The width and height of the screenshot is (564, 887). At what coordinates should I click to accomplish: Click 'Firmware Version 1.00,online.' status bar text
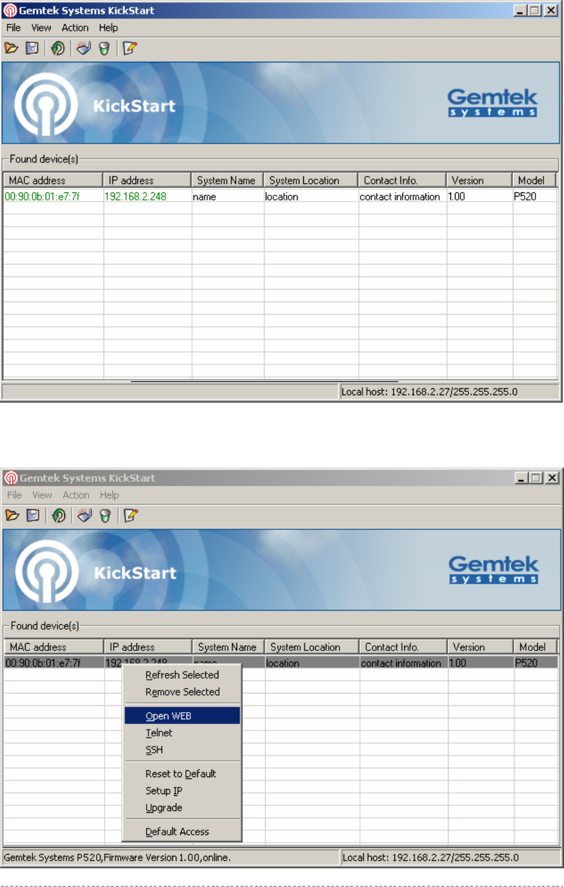pyautogui.click(x=168, y=858)
